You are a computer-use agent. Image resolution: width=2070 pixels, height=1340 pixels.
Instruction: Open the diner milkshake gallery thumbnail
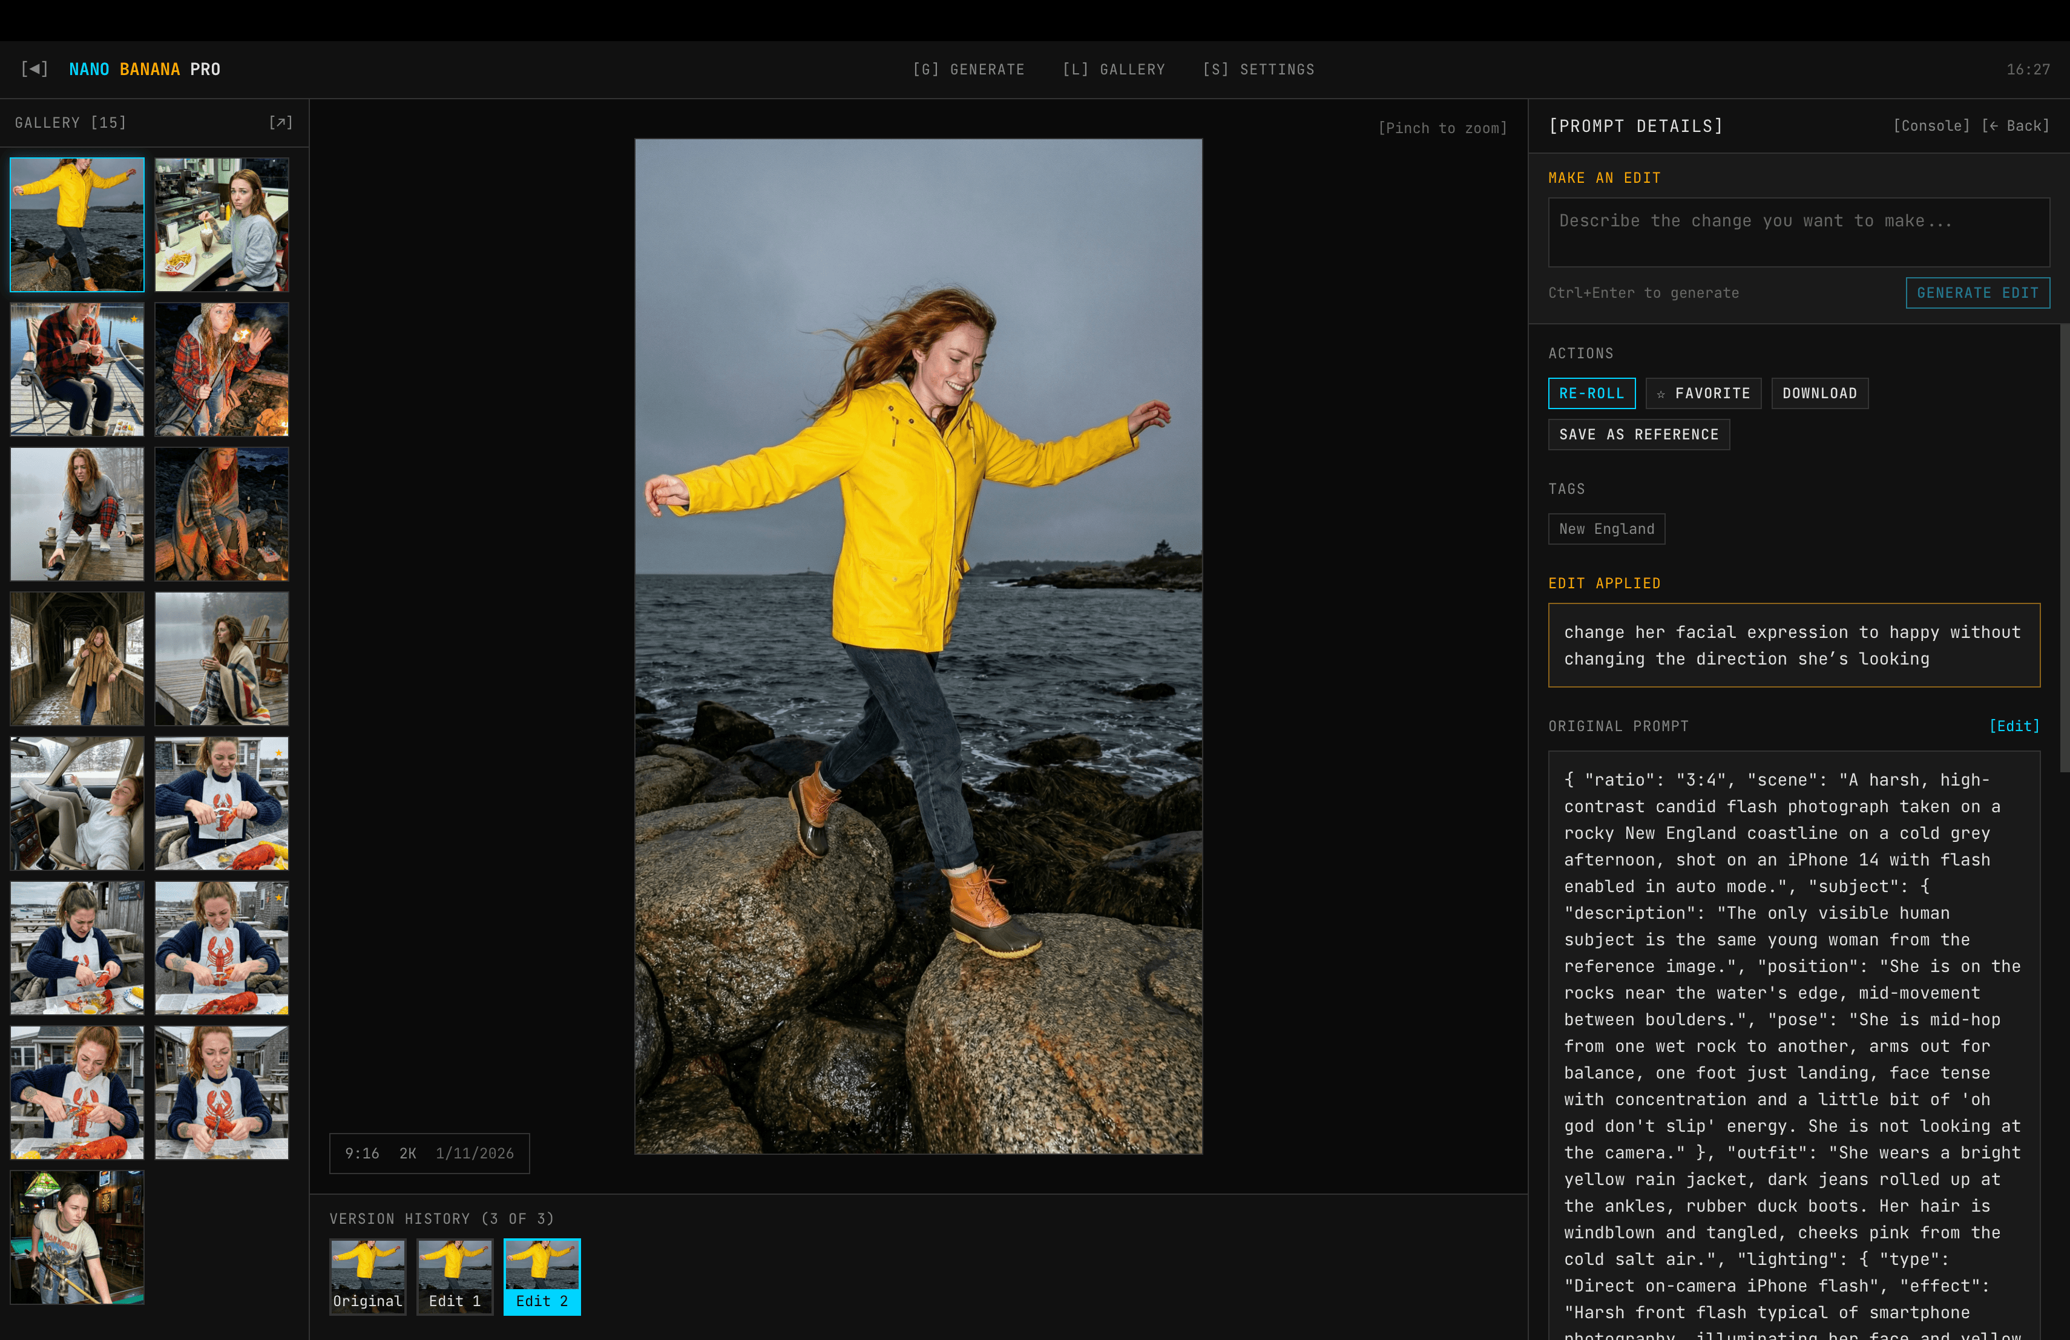pyautogui.click(x=222, y=225)
